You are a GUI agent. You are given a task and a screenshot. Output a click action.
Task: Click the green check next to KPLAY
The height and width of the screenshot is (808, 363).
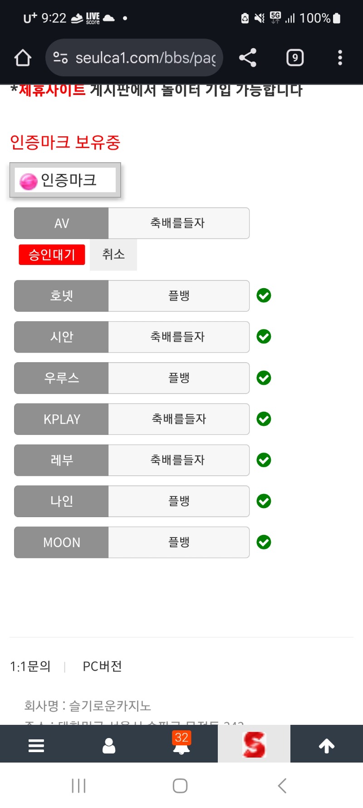(x=264, y=419)
